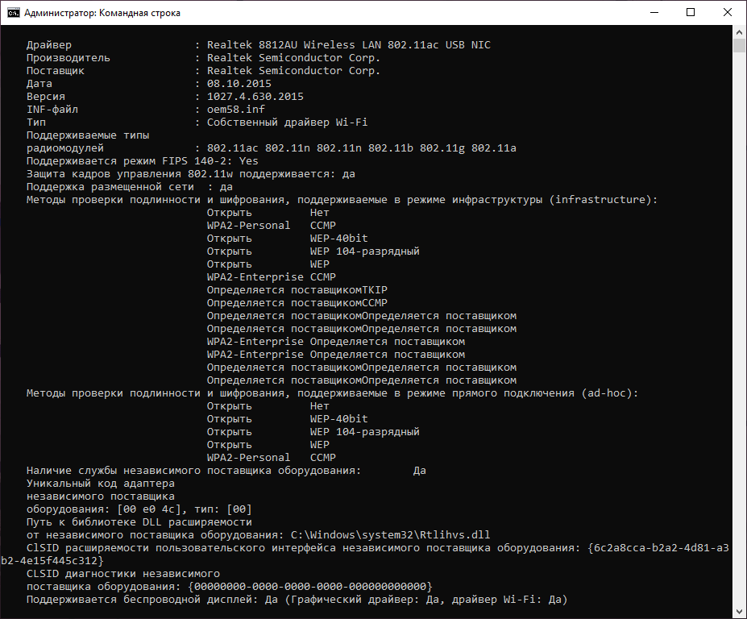Click the 'Наличие службы независимого поставщика' line
747x619 pixels.
coord(226,471)
